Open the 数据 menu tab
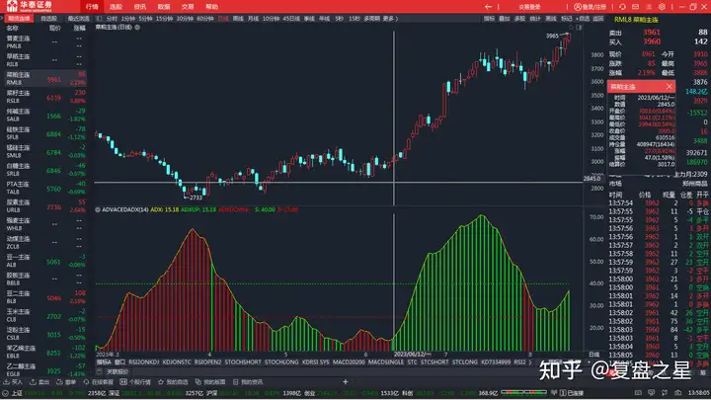Image resolution: width=711 pixels, height=400 pixels. [164, 7]
